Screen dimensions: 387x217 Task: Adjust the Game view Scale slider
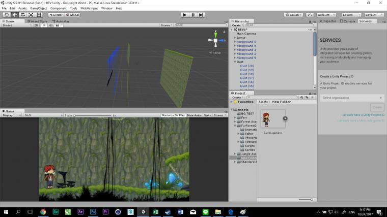[x=75, y=115]
